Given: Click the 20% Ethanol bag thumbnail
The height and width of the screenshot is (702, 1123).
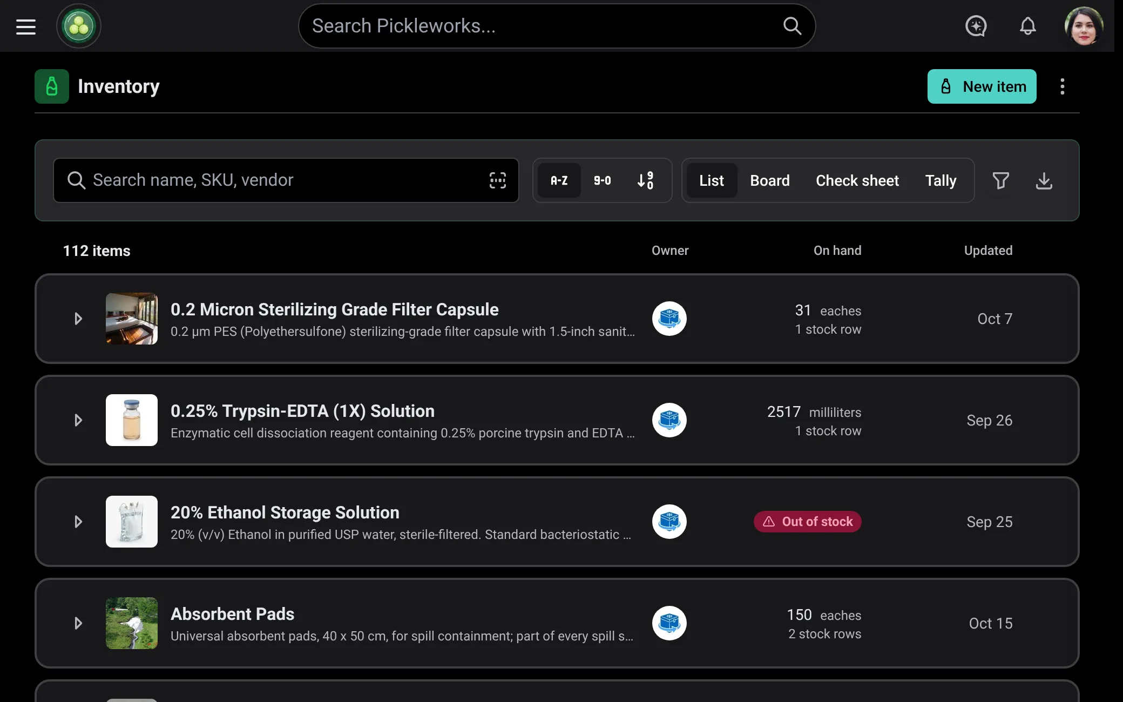Looking at the screenshot, I should (132, 522).
